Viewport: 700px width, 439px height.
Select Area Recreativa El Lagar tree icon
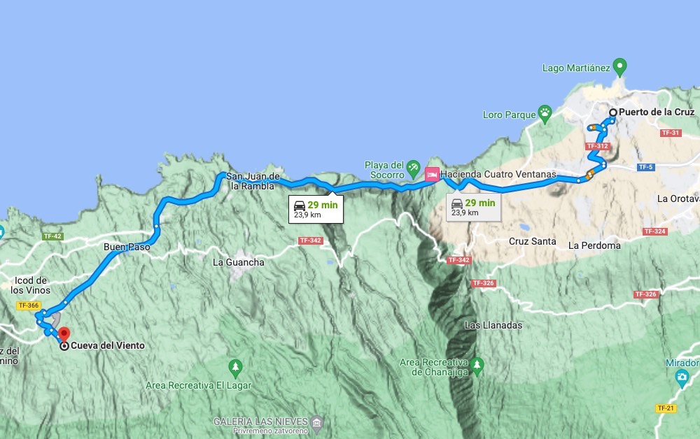tap(235, 369)
